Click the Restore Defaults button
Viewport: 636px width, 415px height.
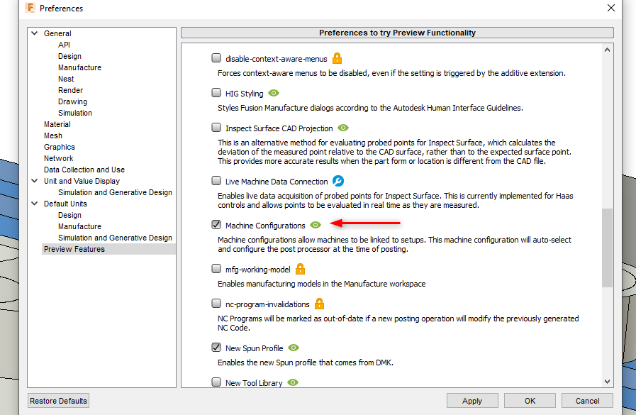[57, 400]
